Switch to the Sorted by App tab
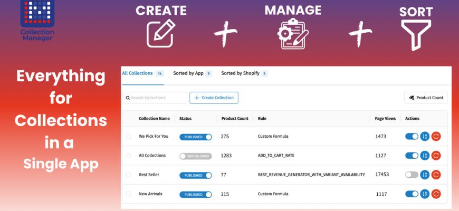459x211 pixels. point(193,73)
